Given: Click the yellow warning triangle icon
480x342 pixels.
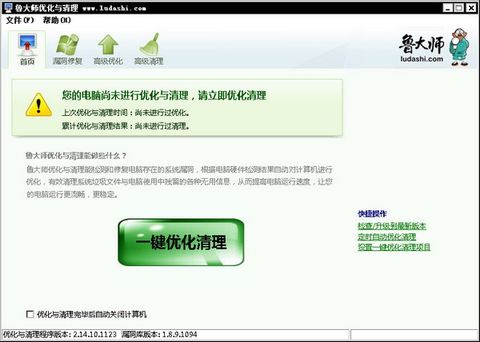Looking at the screenshot, I should pyautogui.click(x=38, y=105).
